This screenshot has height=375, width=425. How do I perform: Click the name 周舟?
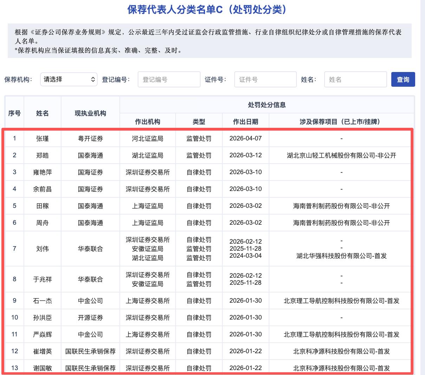[x=42, y=223]
